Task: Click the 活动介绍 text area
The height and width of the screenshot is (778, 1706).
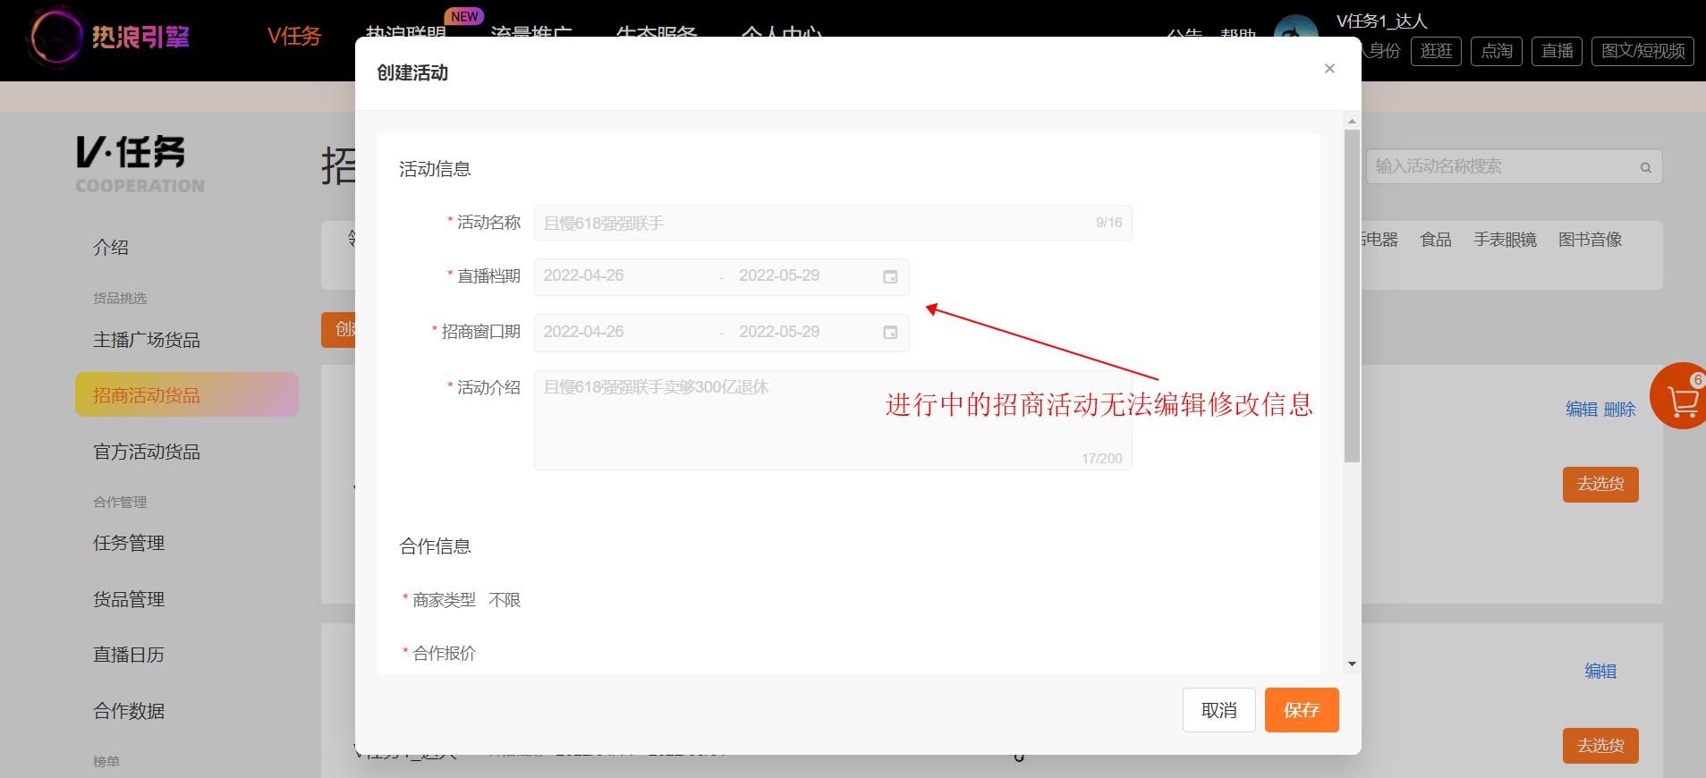Action: (833, 420)
